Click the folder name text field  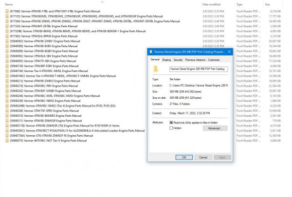tap(199, 69)
